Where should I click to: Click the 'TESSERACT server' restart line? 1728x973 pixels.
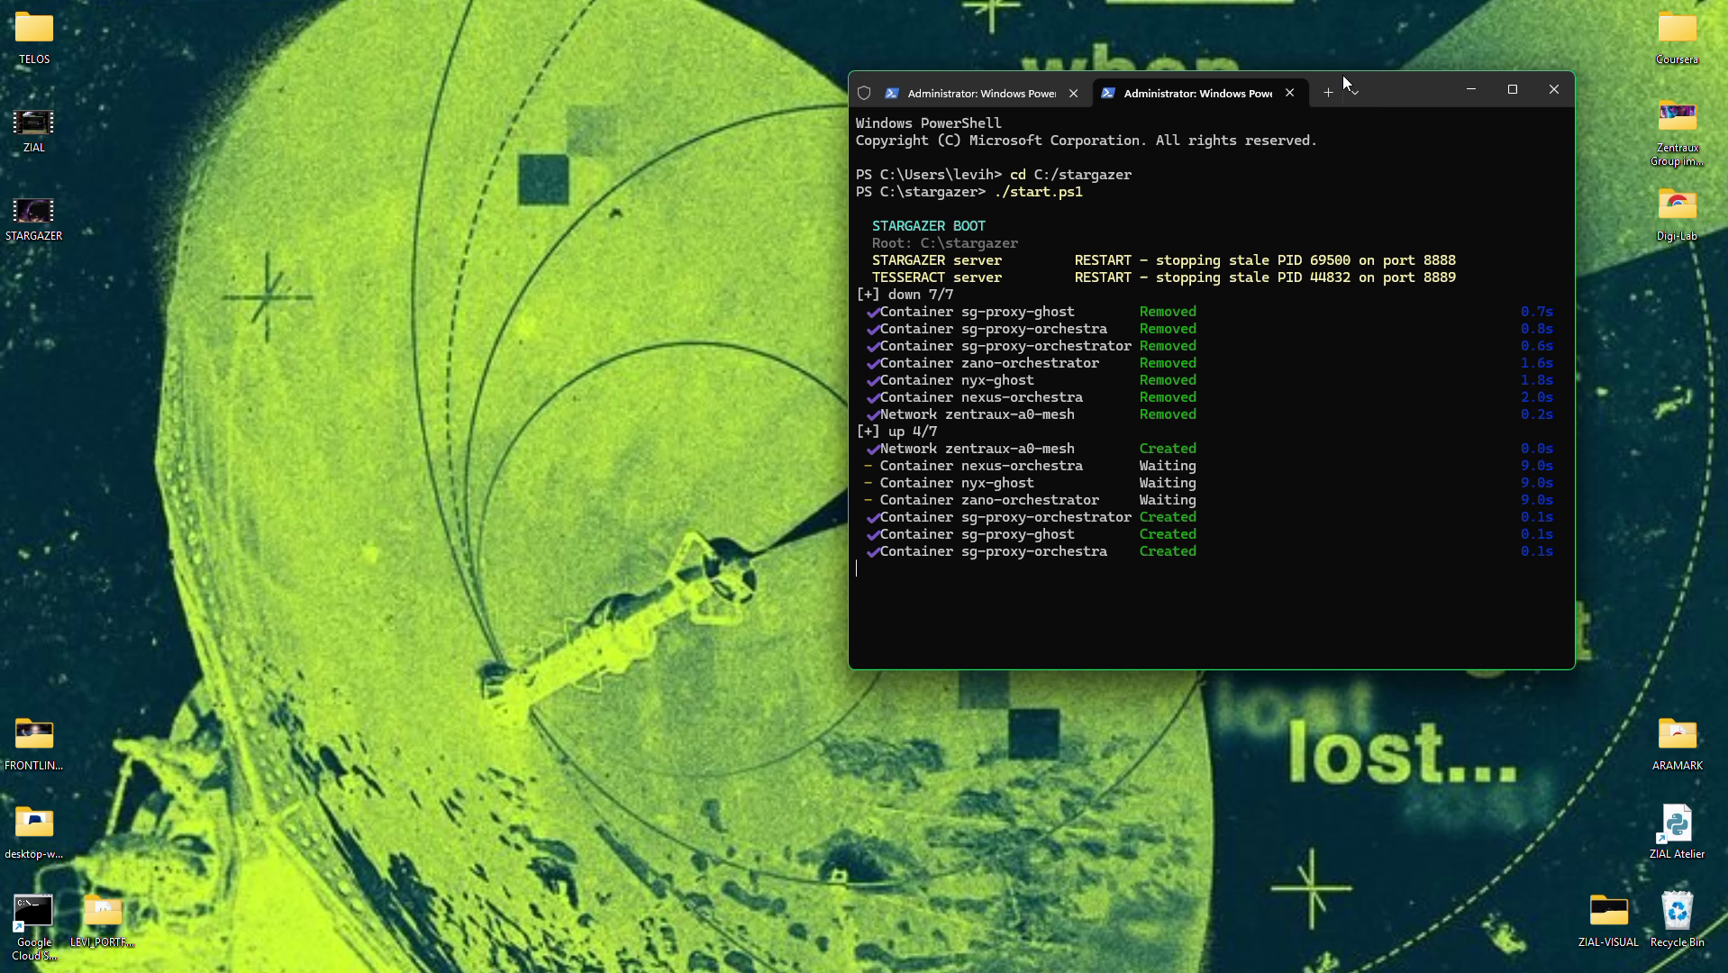point(1164,277)
